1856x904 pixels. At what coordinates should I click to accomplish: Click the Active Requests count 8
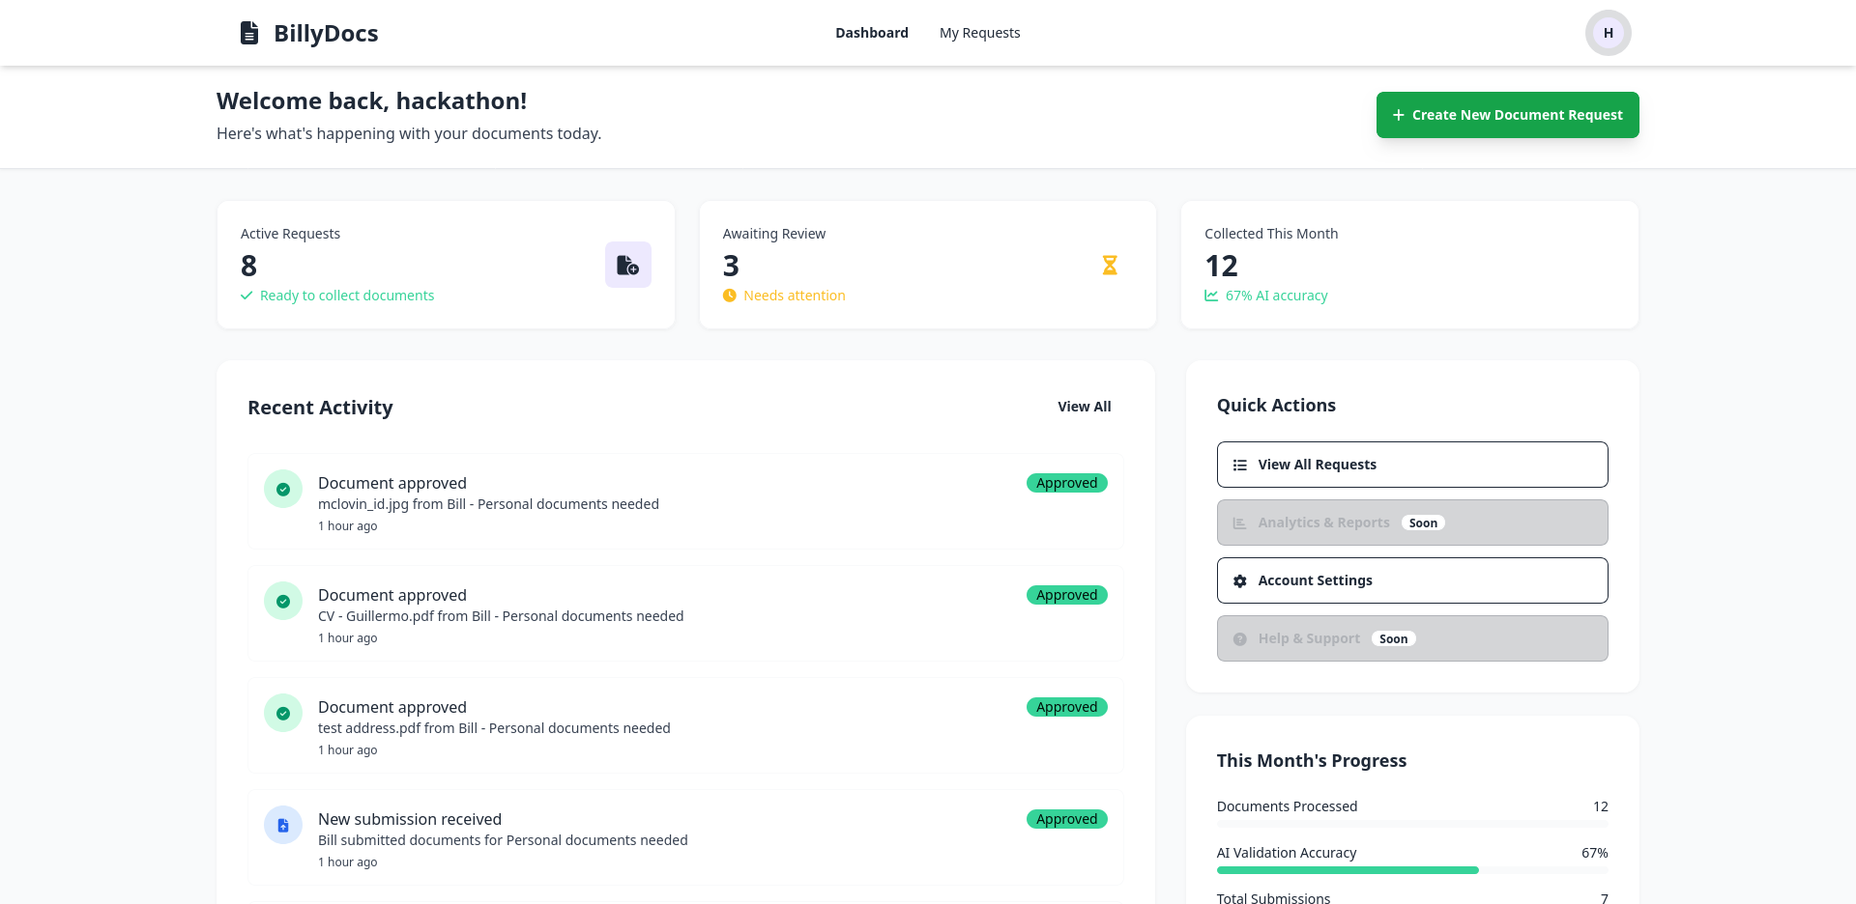(x=248, y=266)
